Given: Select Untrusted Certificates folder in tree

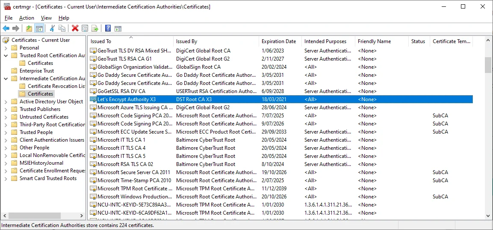Looking at the screenshot, I should click(x=44, y=117).
